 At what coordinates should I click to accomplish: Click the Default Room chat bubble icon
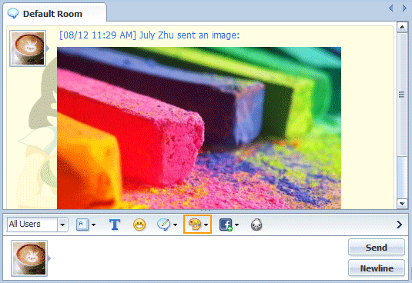(13, 13)
